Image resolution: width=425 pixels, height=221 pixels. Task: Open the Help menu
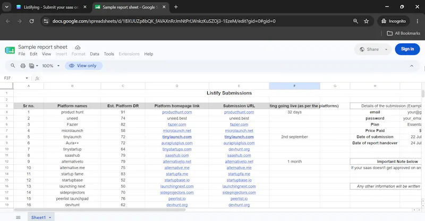pos(149,54)
